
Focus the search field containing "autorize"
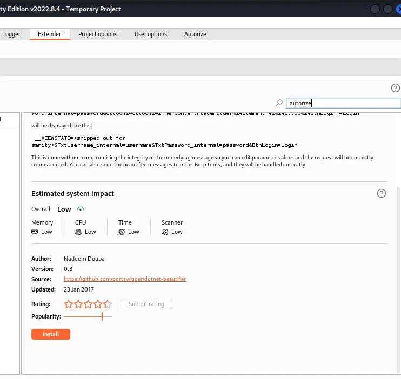click(344, 103)
